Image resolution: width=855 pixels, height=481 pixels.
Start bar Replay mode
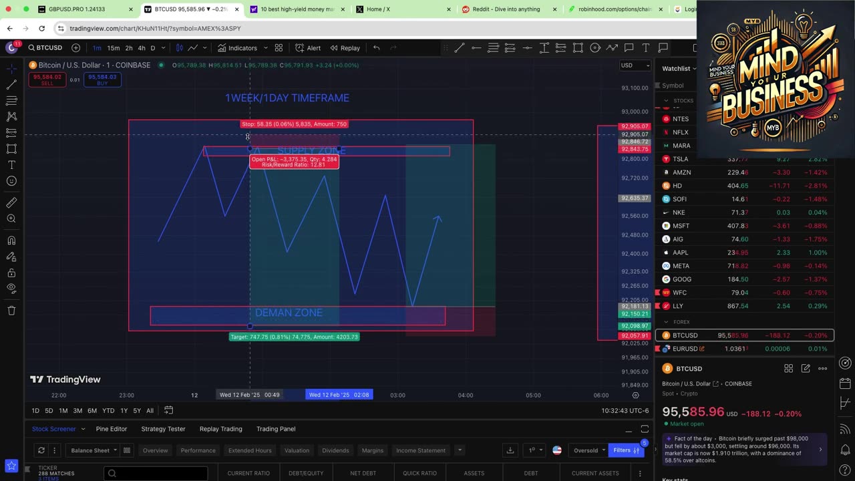pos(345,48)
